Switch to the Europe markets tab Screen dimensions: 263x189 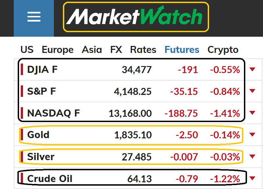[x=58, y=50]
